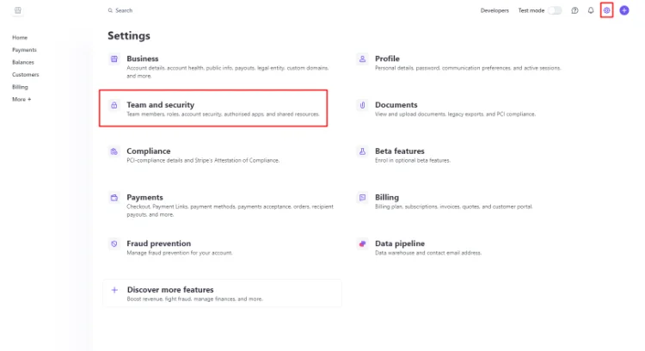Open the Compliance settings
645x351 pixels.
149,151
